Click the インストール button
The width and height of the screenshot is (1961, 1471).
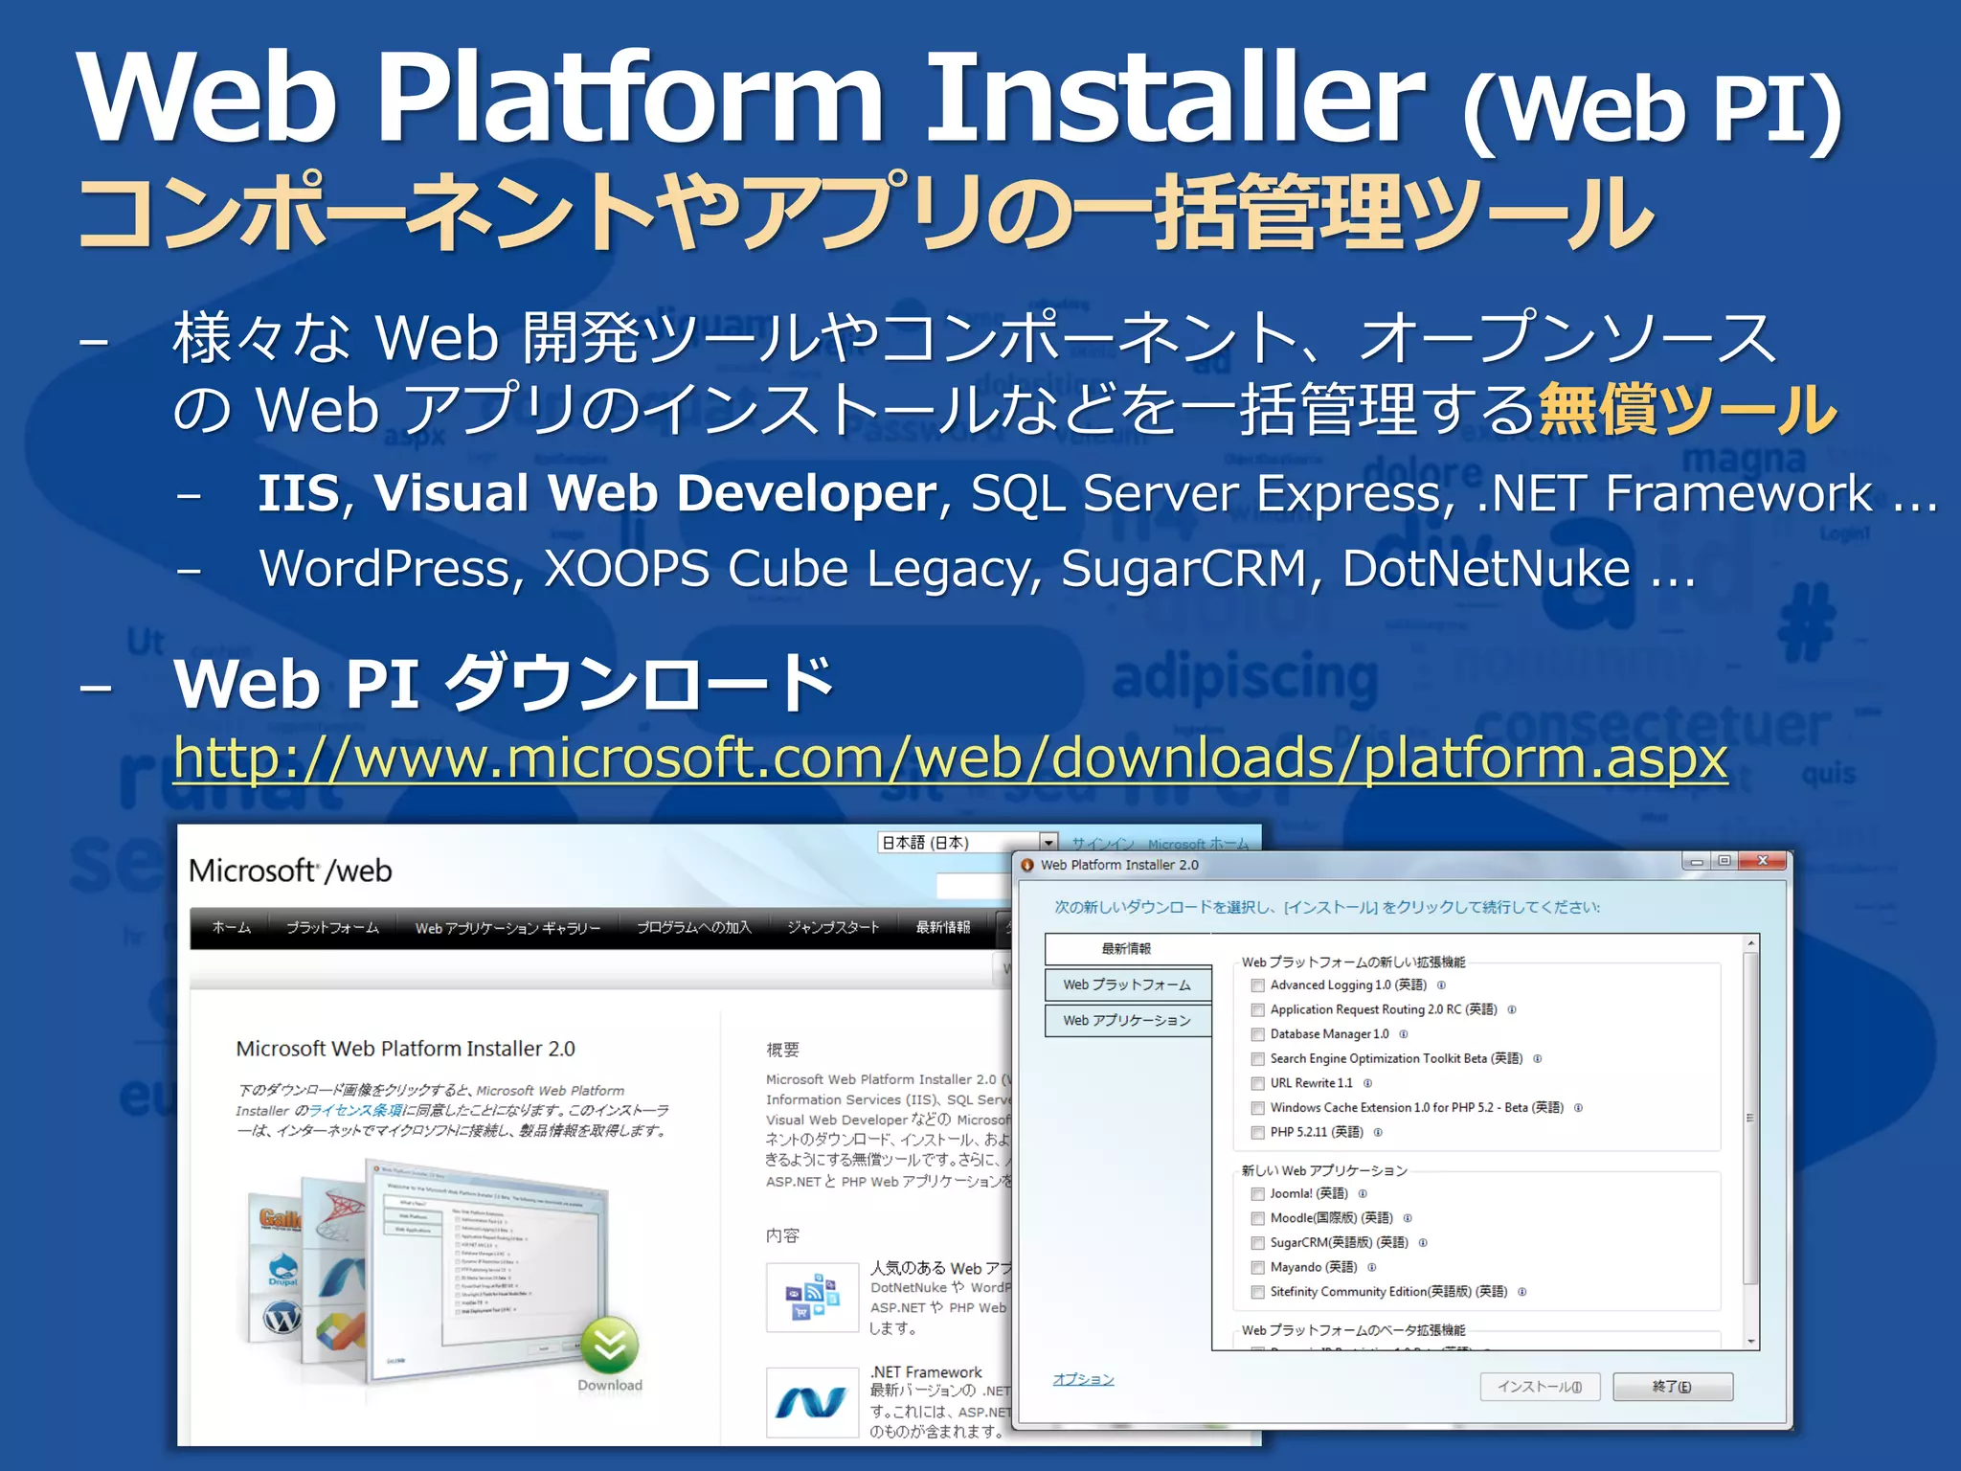(1540, 1387)
